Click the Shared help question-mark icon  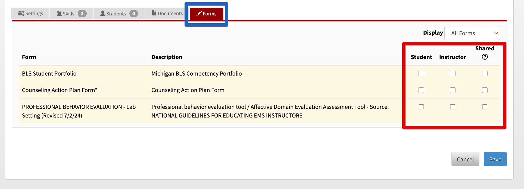click(485, 57)
